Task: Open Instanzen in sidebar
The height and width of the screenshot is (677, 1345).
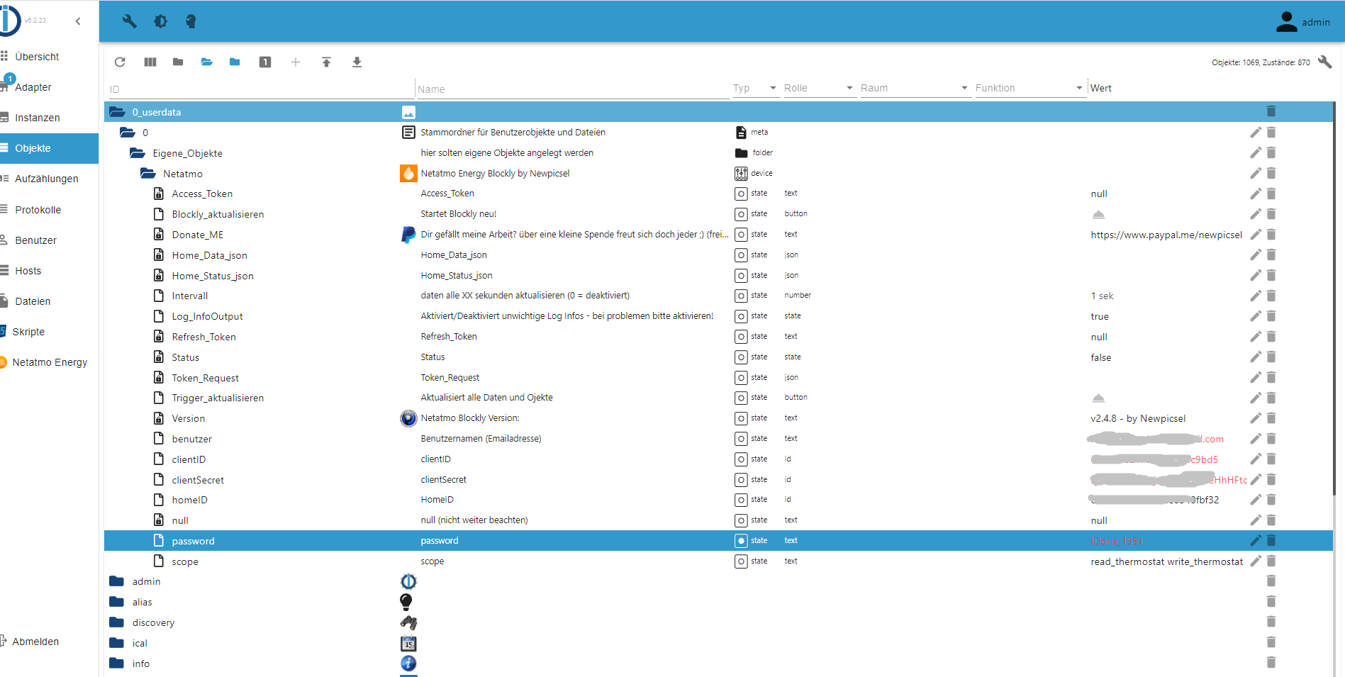Action: tap(49, 118)
